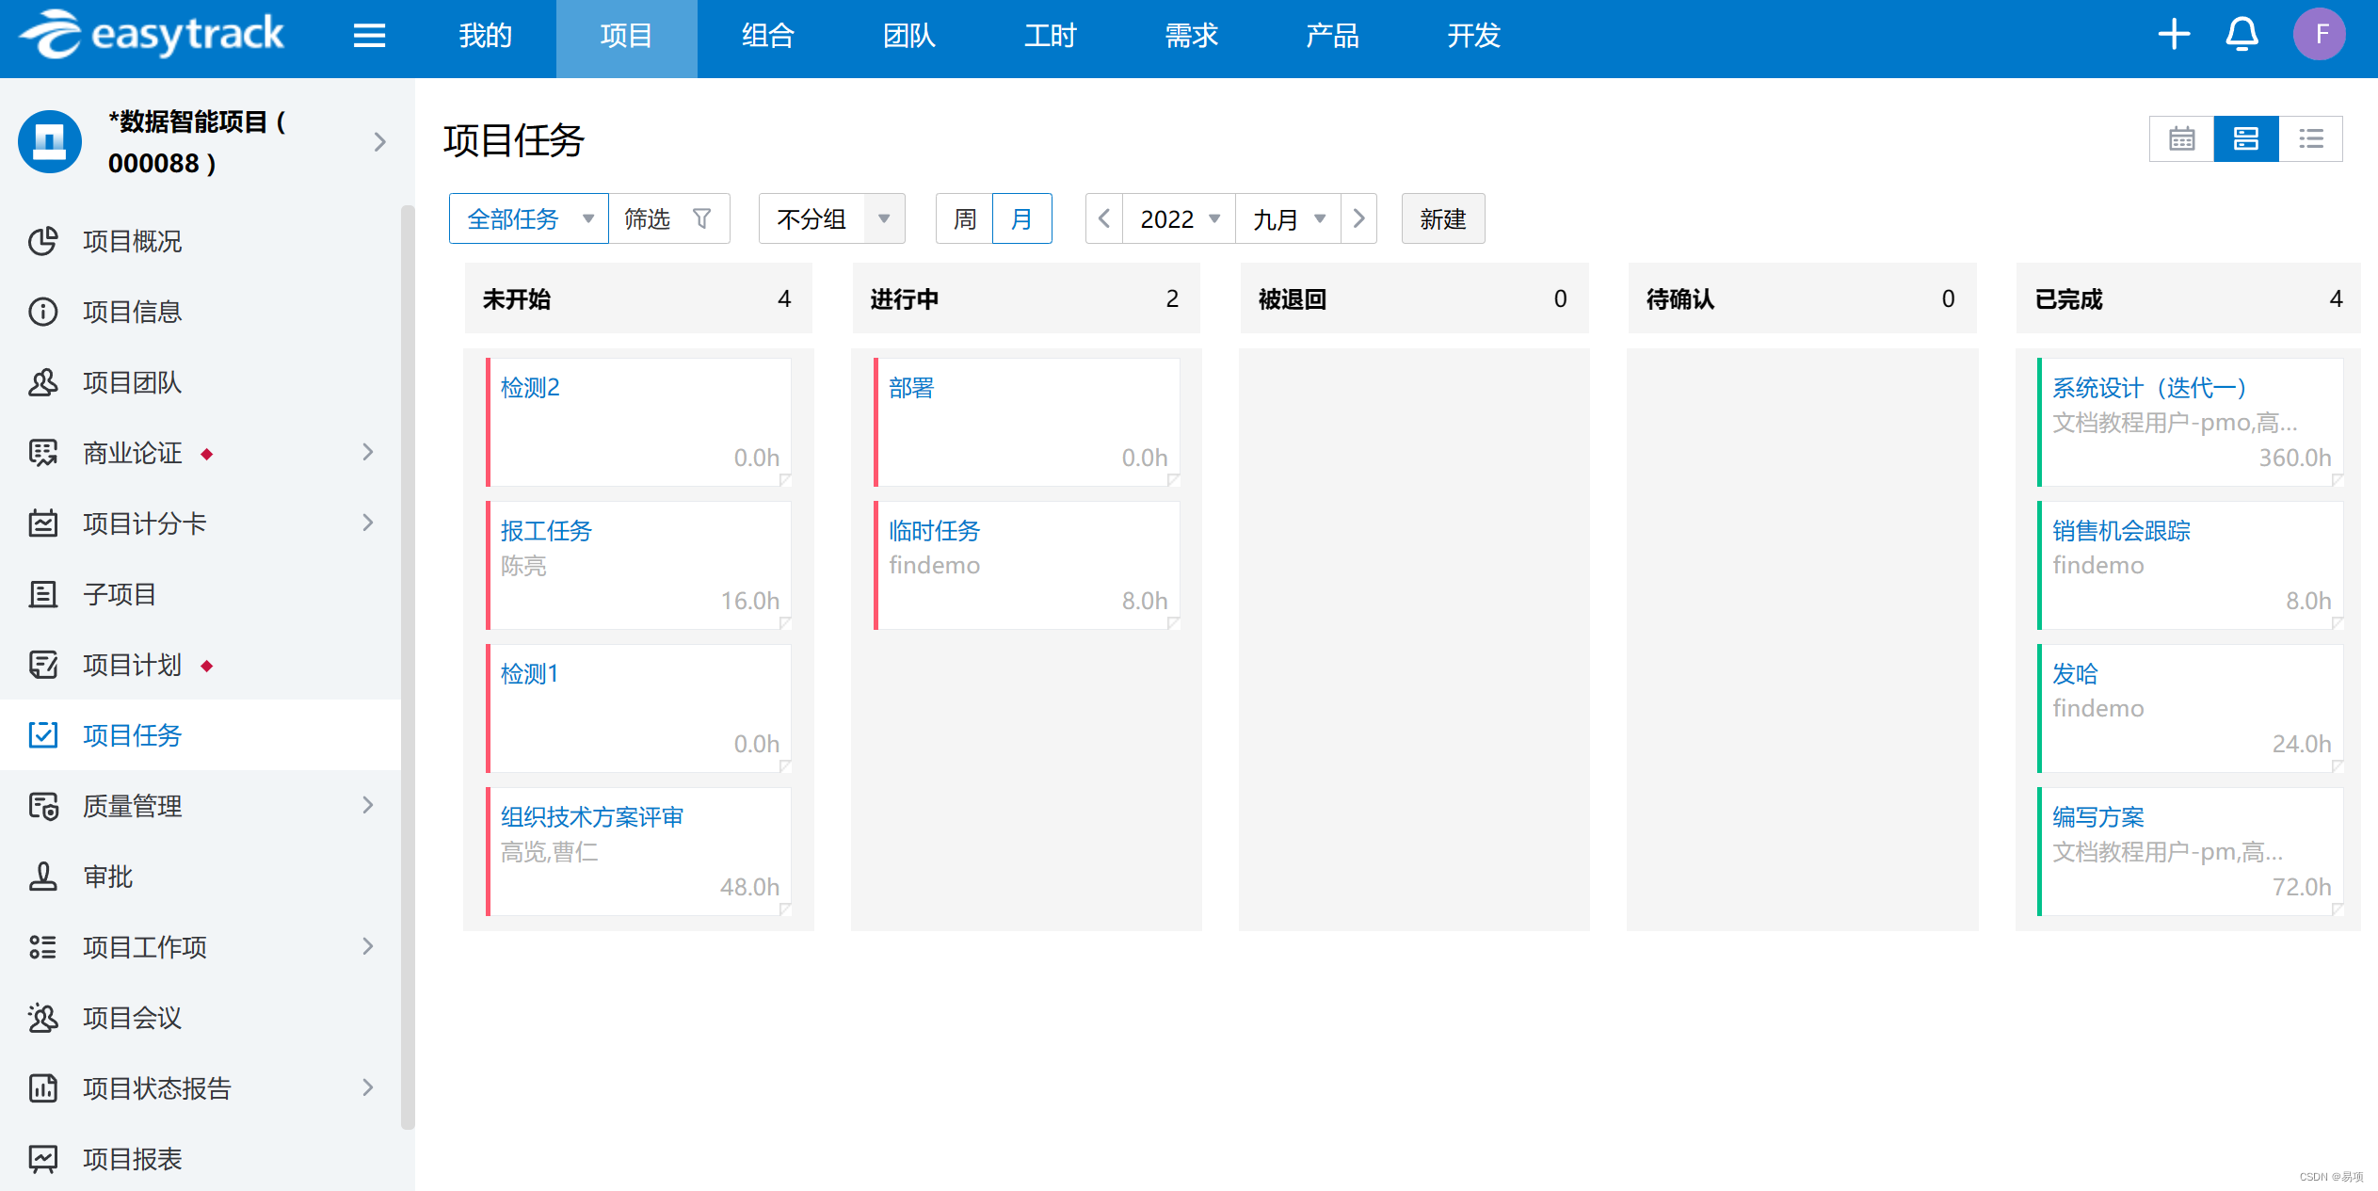
Task: Open the 系统设计（迭代一）task card
Action: (x=2191, y=422)
